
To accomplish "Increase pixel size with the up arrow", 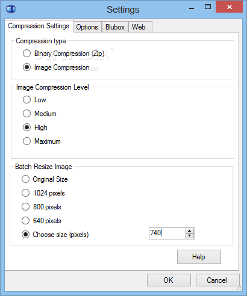I will coord(190,231).
